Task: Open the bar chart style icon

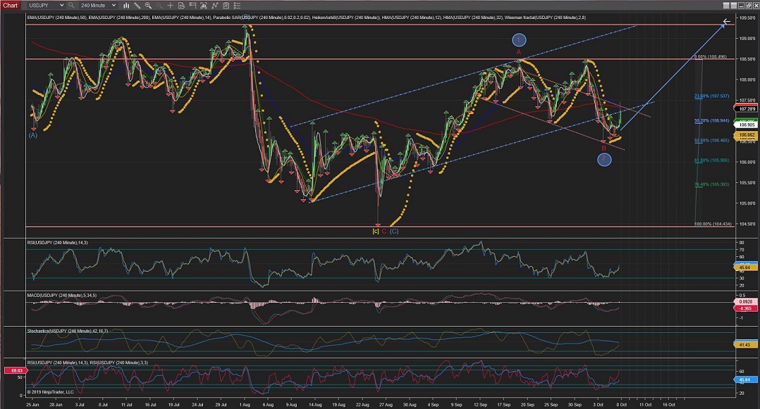Action: [x=126, y=5]
